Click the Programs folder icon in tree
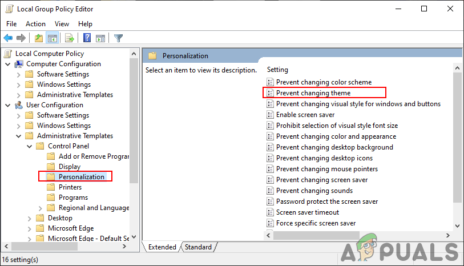This screenshot has height=266, width=464. coord(51,198)
